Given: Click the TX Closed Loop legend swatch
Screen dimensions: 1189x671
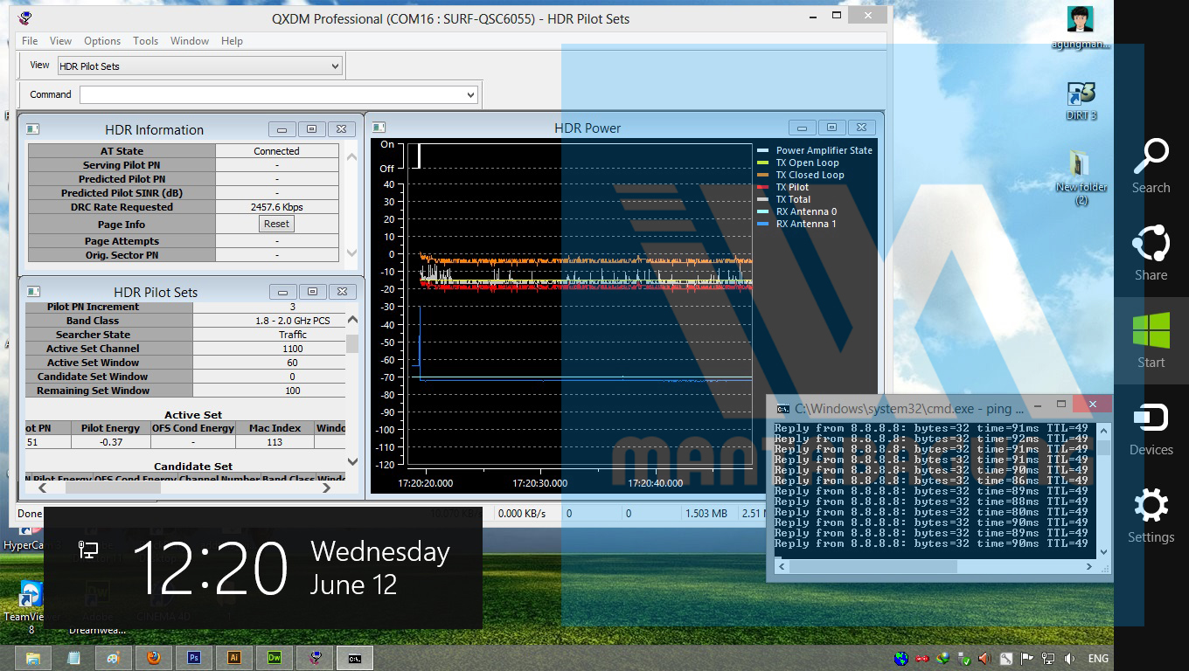Looking at the screenshot, I should click(x=762, y=175).
